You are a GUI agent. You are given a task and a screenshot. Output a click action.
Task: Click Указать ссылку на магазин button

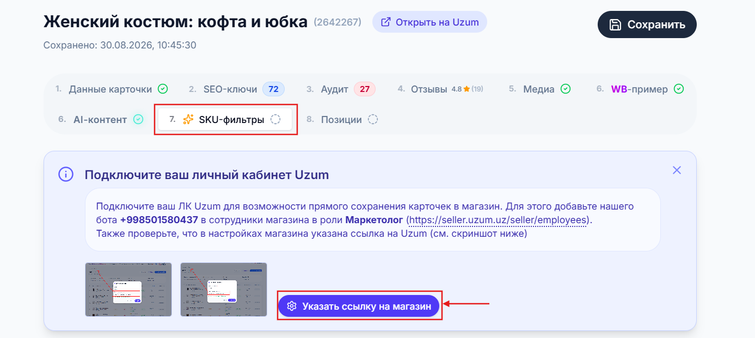pyautogui.click(x=358, y=306)
